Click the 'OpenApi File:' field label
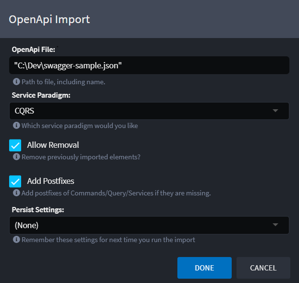This screenshot has height=283, width=299. [33, 49]
